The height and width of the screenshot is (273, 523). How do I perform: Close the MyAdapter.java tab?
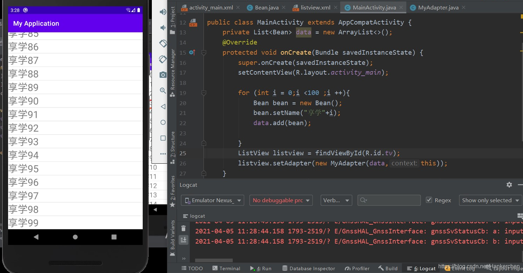(464, 7)
